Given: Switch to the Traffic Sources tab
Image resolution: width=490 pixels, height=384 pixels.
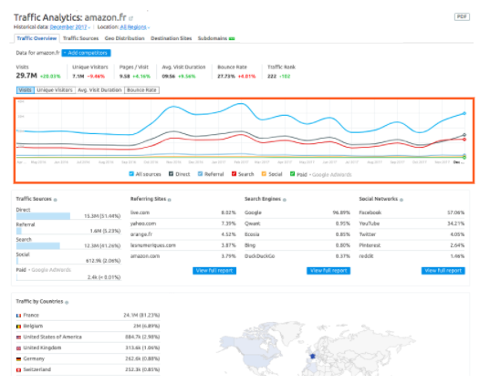Looking at the screenshot, I should pos(80,38).
